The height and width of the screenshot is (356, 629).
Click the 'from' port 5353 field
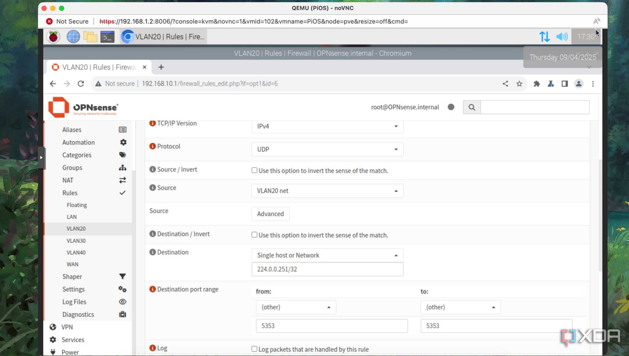(x=332, y=326)
